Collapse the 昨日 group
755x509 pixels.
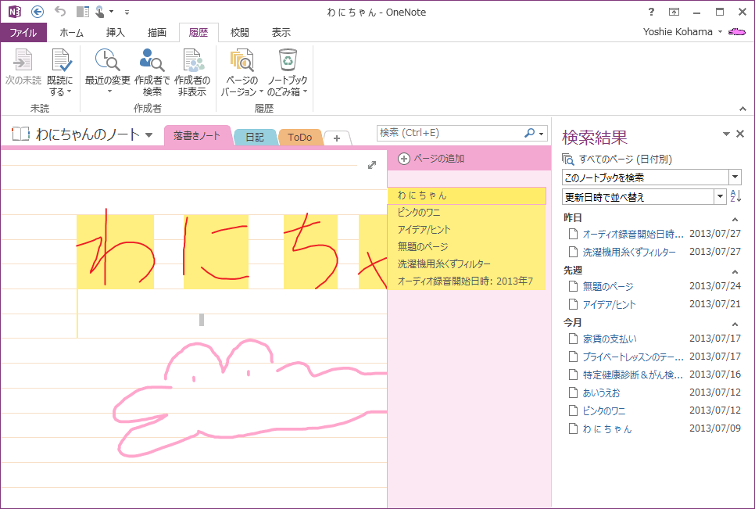click(x=735, y=220)
